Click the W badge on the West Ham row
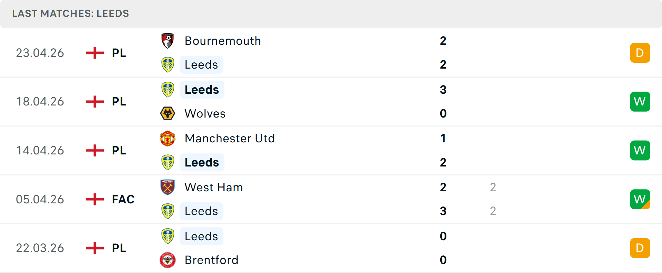The image size is (662, 273). click(x=640, y=199)
